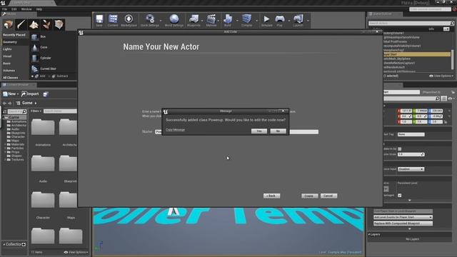Select the Lights category in Modes panel
The width and height of the screenshot is (457, 257).
coord(7,49)
